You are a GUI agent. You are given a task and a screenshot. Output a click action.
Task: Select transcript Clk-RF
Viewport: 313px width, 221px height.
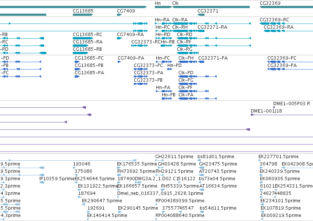[184, 42]
